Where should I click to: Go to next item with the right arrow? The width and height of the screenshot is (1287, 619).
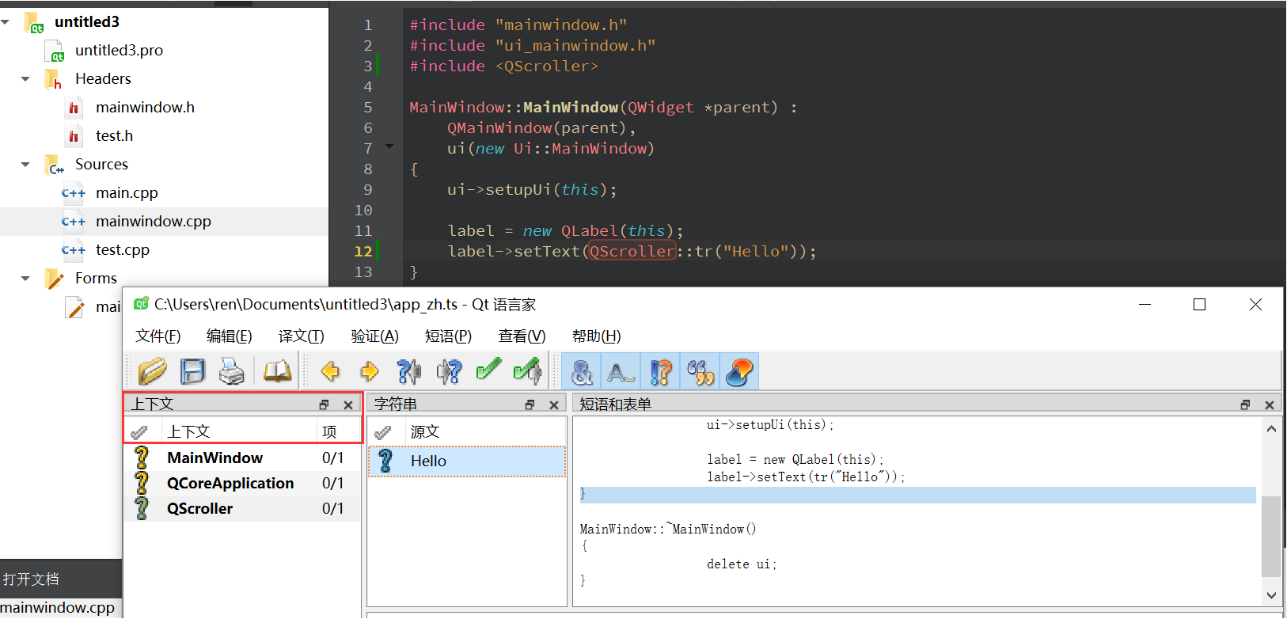[370, 371]
